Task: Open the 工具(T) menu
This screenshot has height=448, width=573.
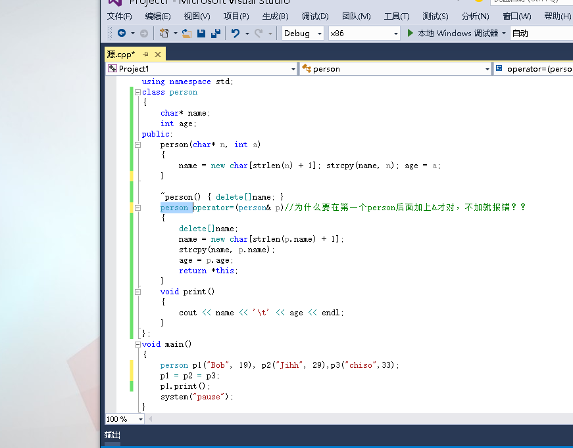Action: (397, 16)
